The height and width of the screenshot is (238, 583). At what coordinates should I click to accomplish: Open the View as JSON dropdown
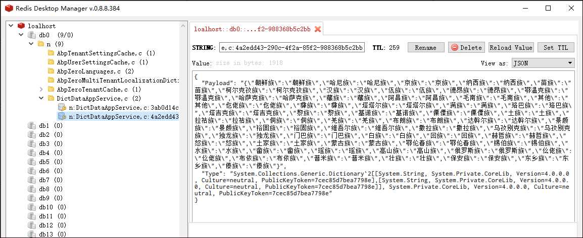[543, 63]
